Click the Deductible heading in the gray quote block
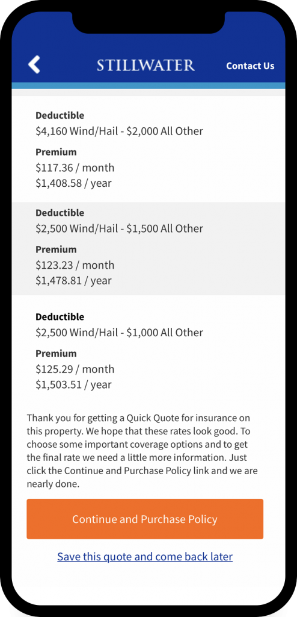The width and height of the screenshot is (297, 617). pyautogui.click(x=60, y=213)
